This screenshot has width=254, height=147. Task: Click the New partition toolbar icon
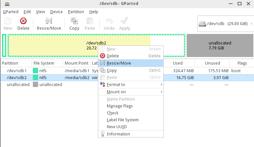(x=8, y=21)
